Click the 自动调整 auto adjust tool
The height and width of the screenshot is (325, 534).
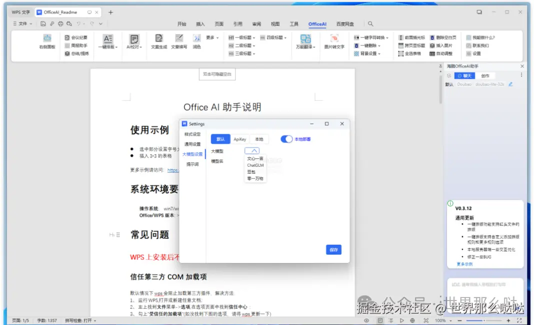(440, 53)
